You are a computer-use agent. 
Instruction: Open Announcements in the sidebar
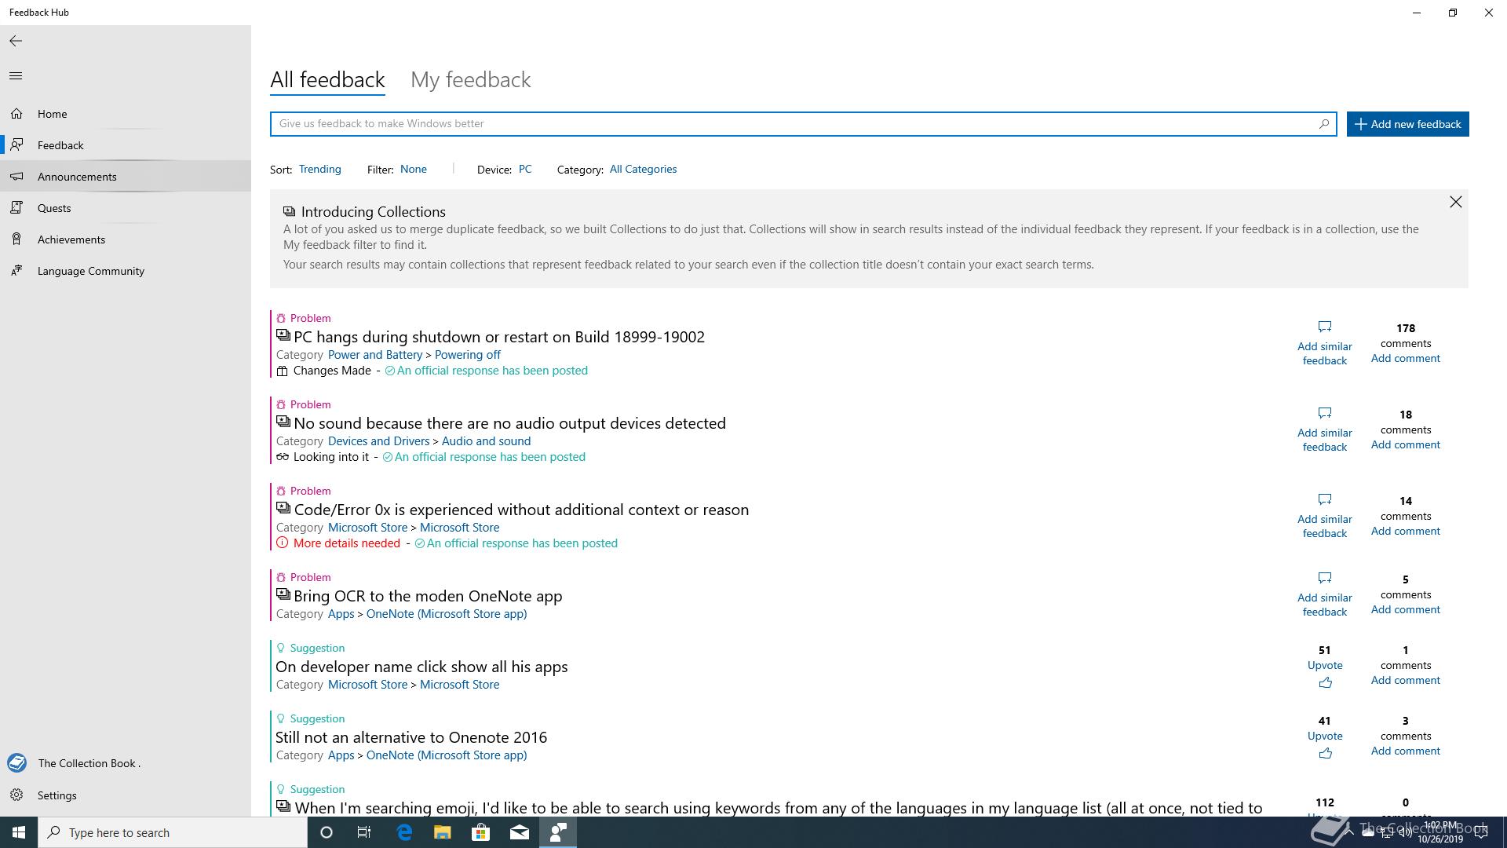click(126, 177)
